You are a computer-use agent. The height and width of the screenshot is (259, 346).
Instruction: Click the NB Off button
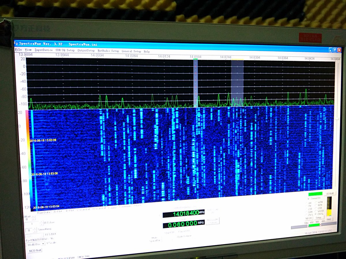click(x=309, y=218)
